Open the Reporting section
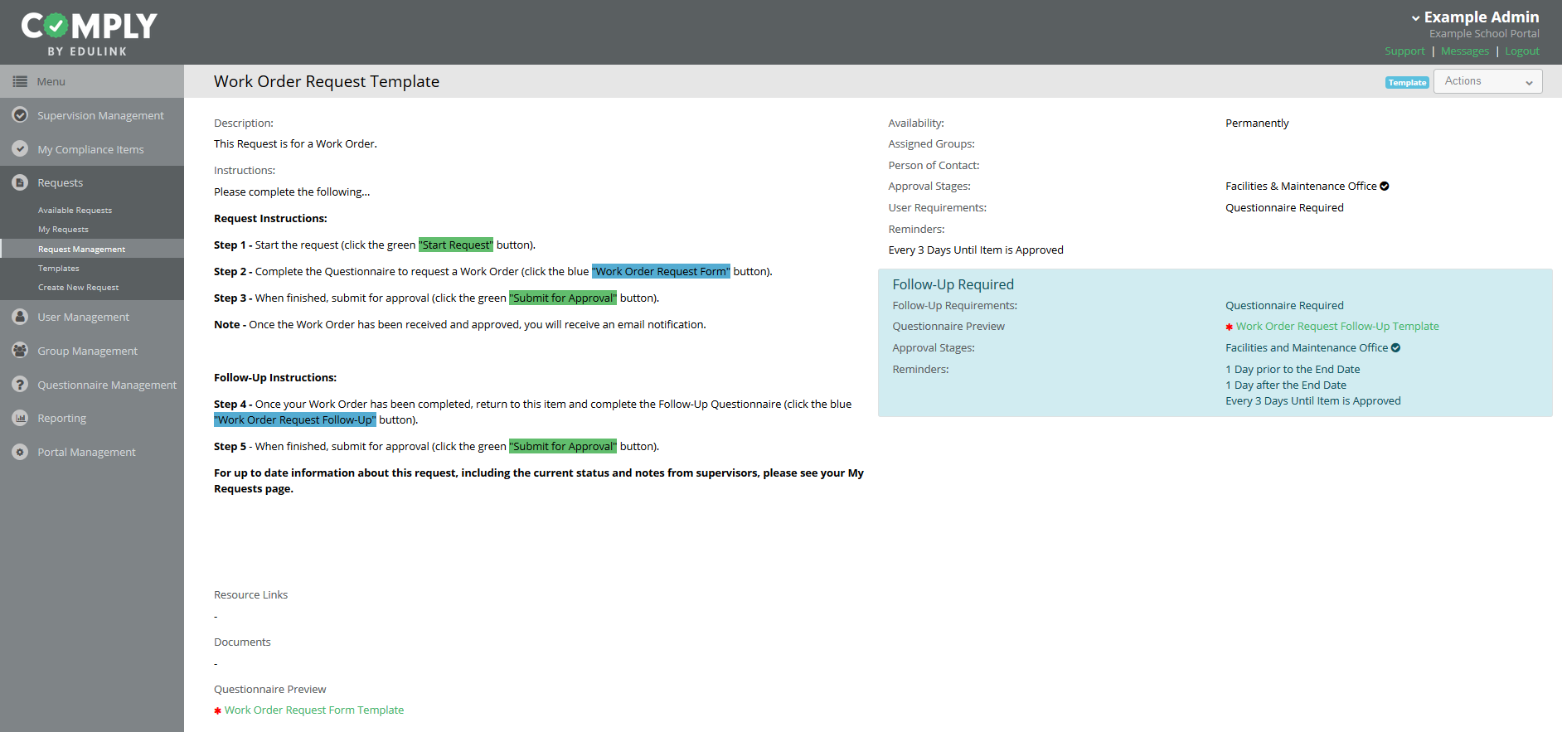Viewport: 1562px width, 732px height. coord(92,418)
